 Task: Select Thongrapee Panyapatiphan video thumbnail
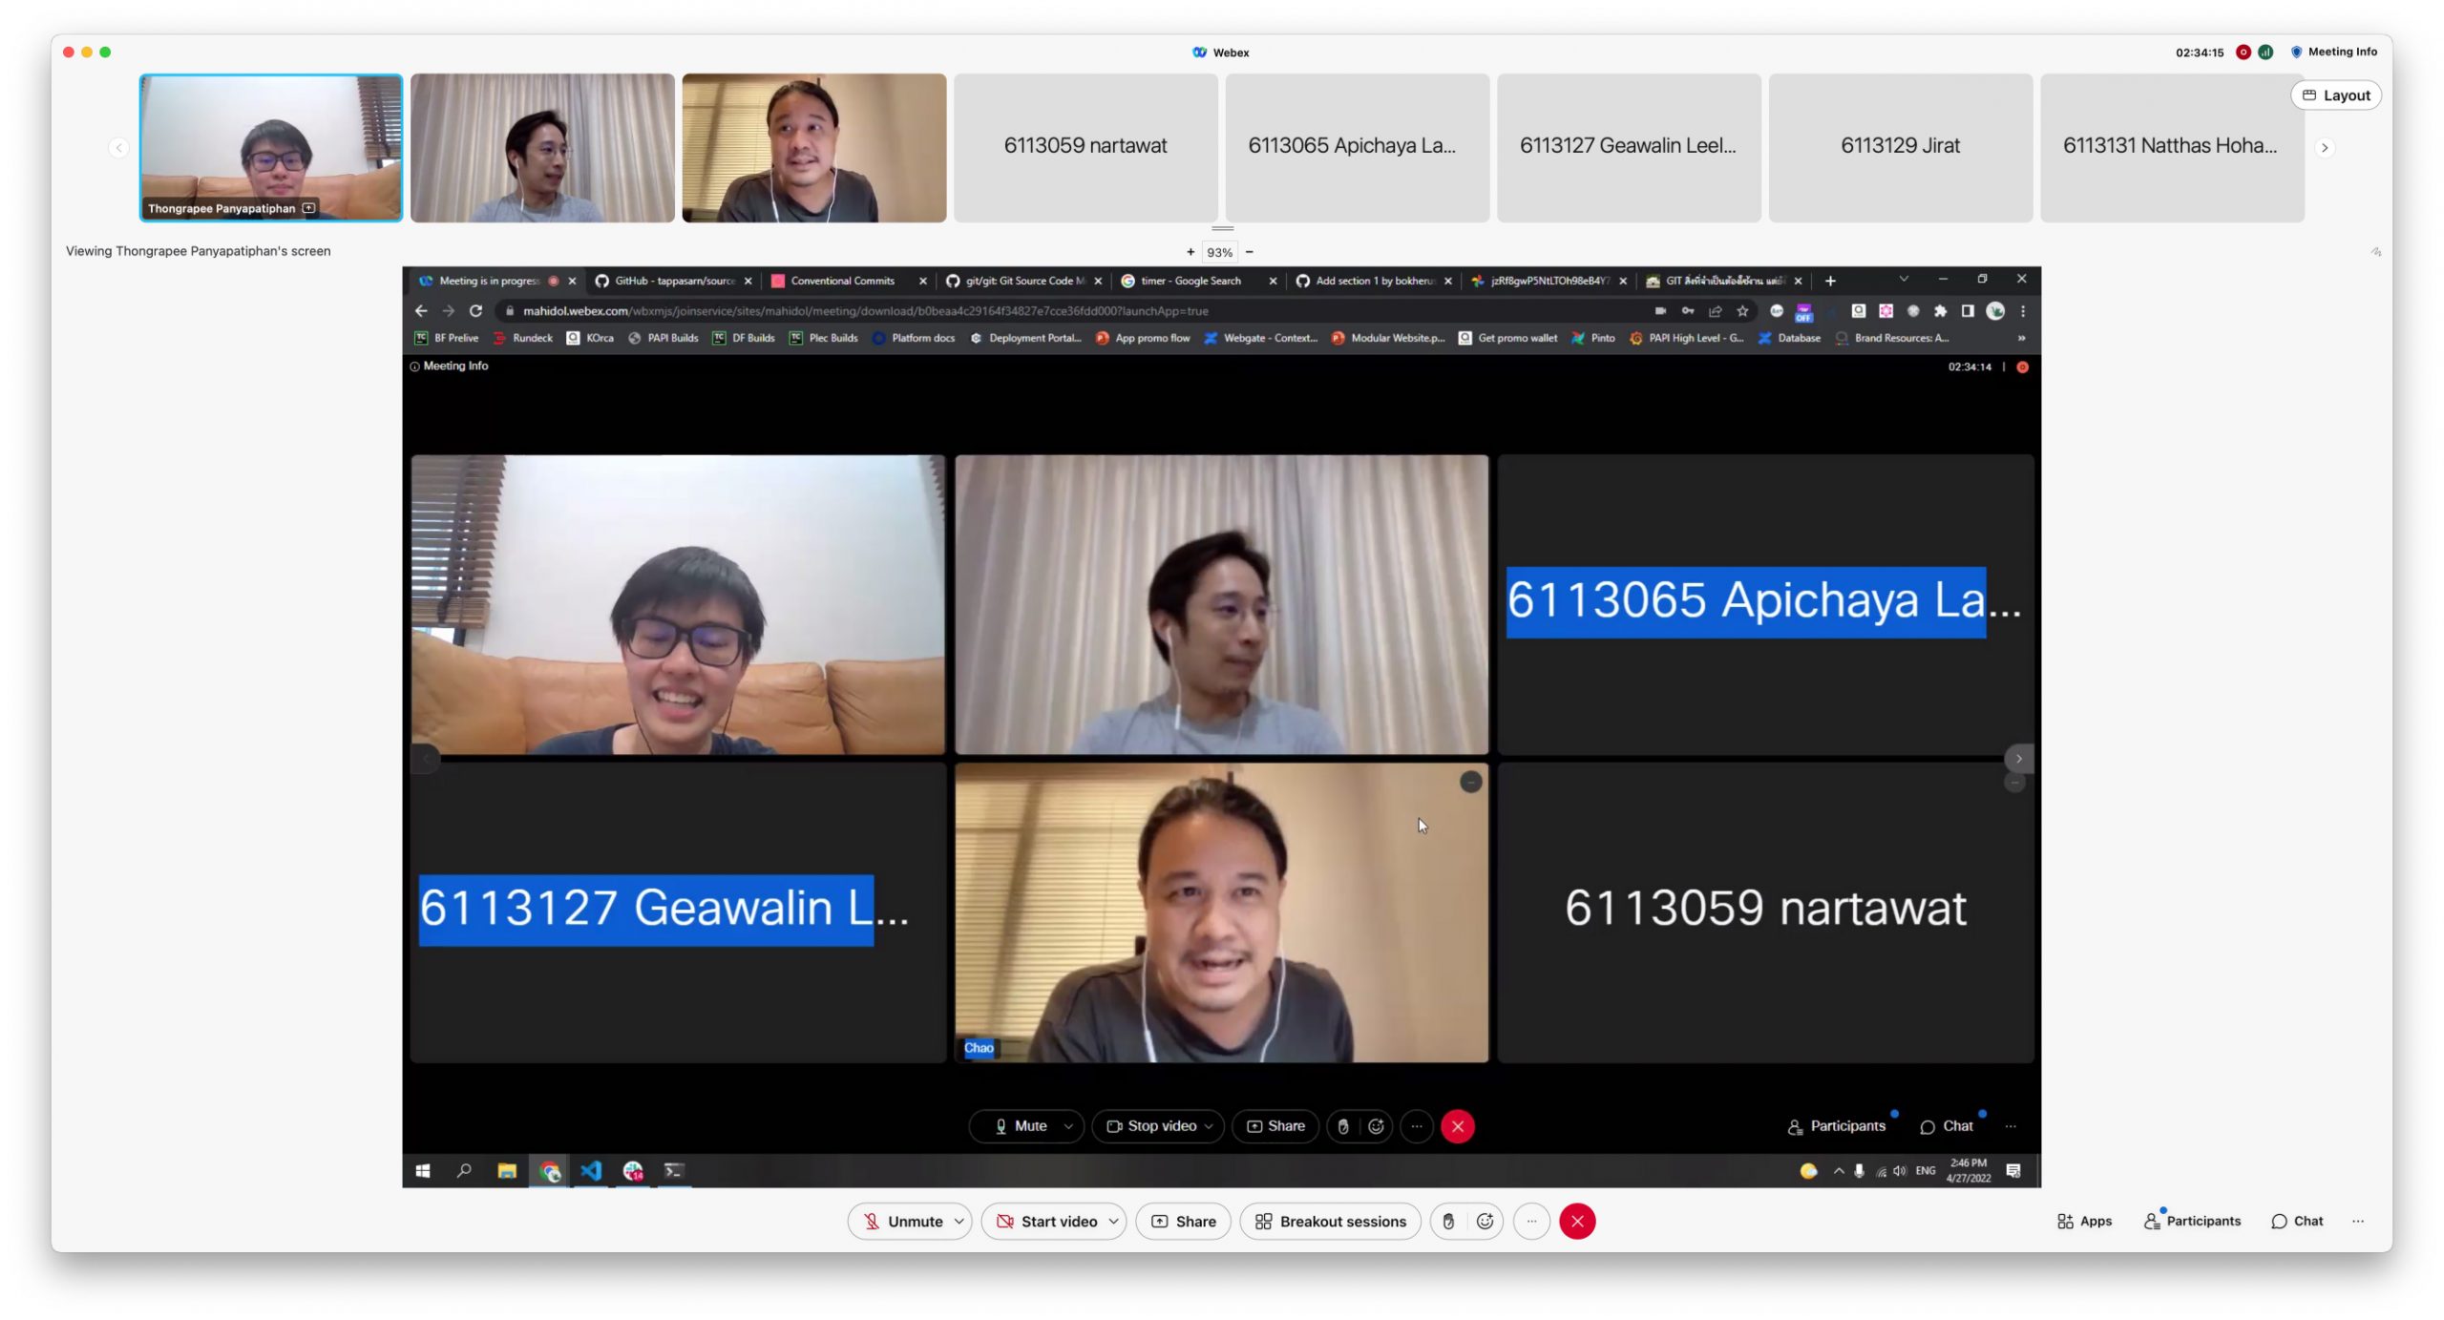[x=271, y=148]
